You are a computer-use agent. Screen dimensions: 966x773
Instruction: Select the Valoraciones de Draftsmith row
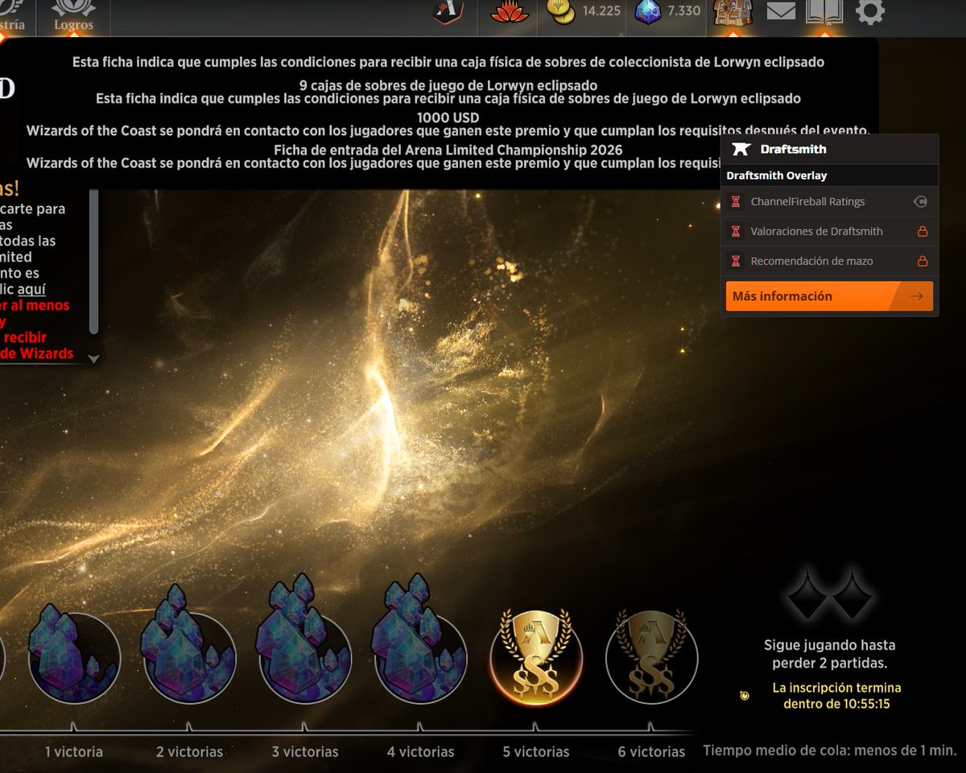pos(829,232)
